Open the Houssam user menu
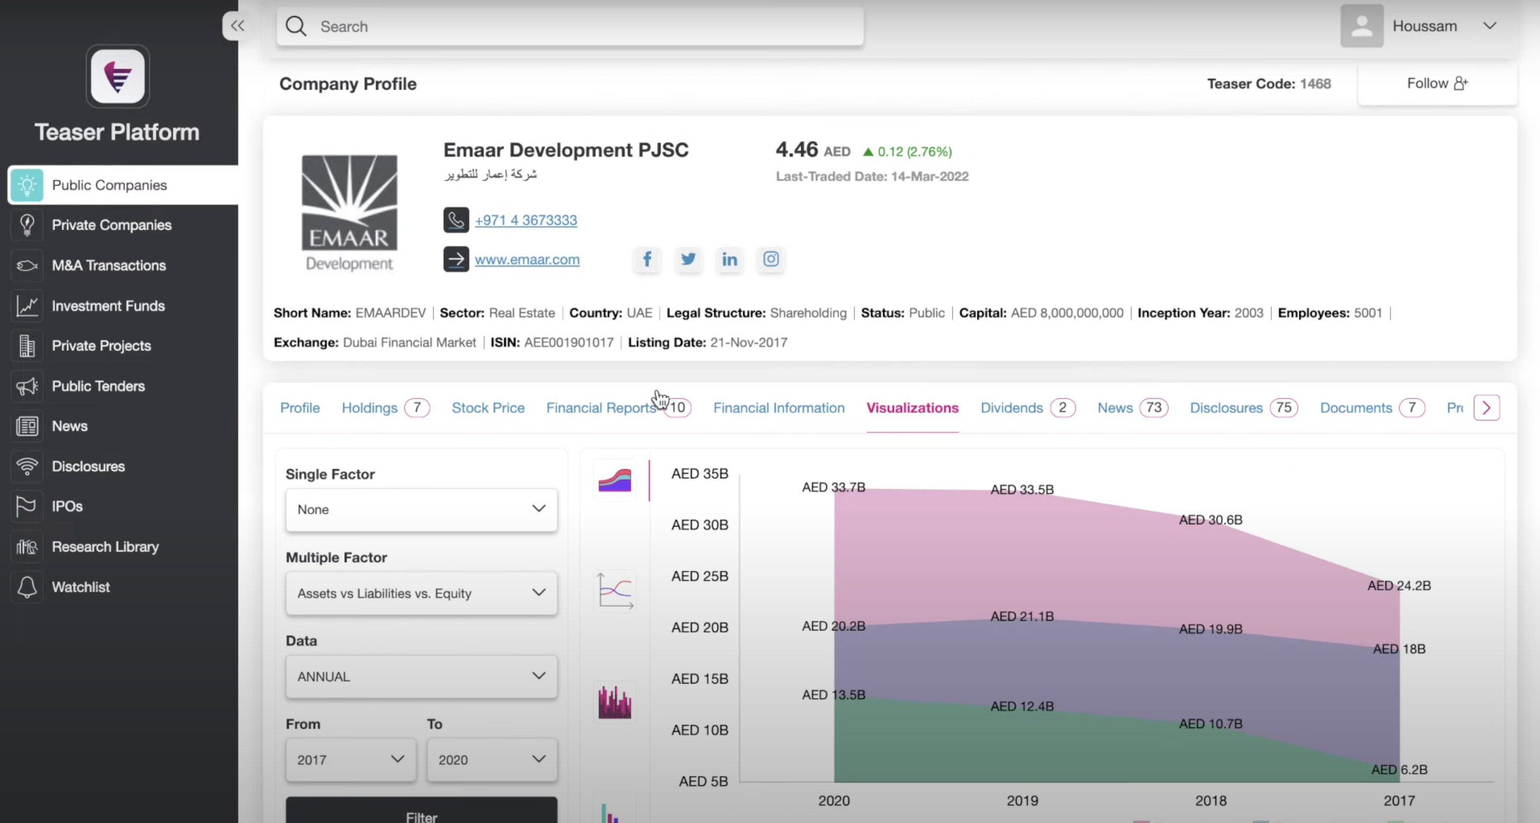Screen dimensions: 1540x823 [x=1424, y=26]
